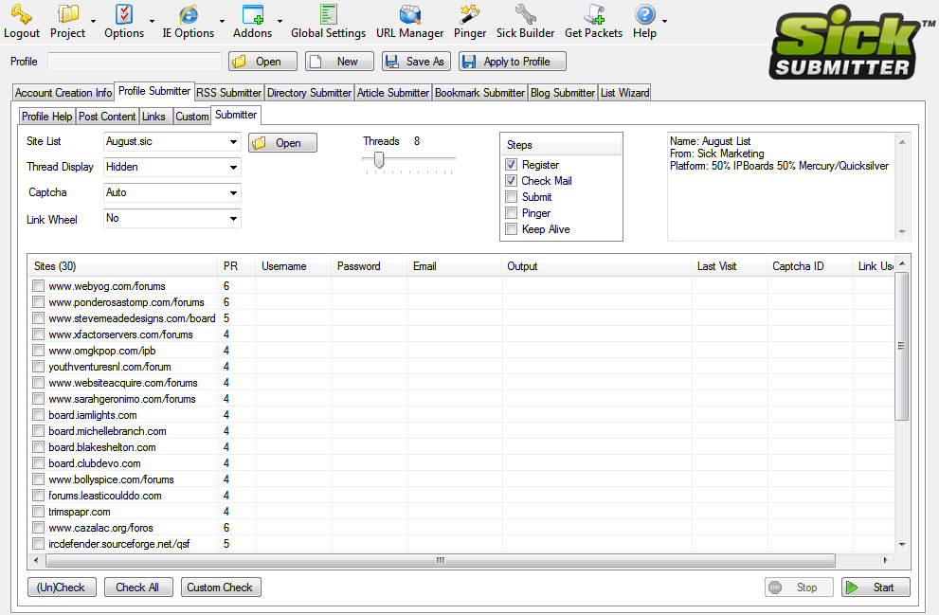The image size is (939, 615).
Task: Click the Get Packets icon
Action: (x=594, y=14)
